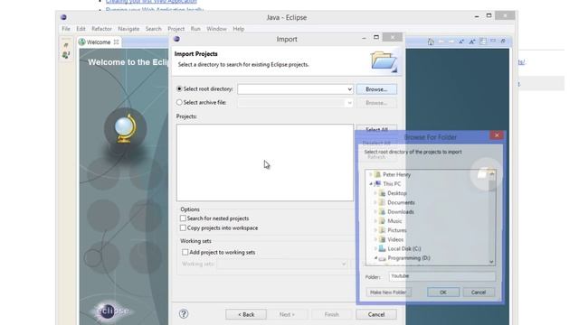
Task: Expand the Music folder node
Action: 375,221
